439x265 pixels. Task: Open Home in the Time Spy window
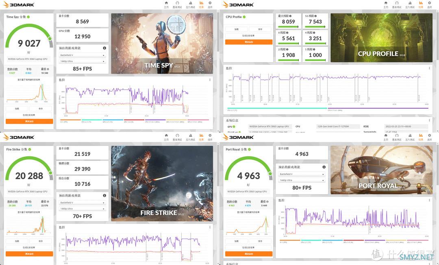[x=166, y=4]
